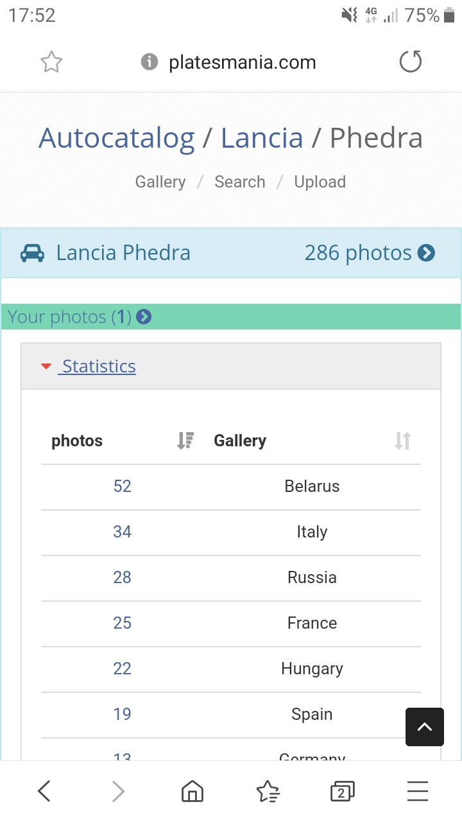462x822 pixels.
Task: Collapse the Statistics section
Action: tap(99, 366)
